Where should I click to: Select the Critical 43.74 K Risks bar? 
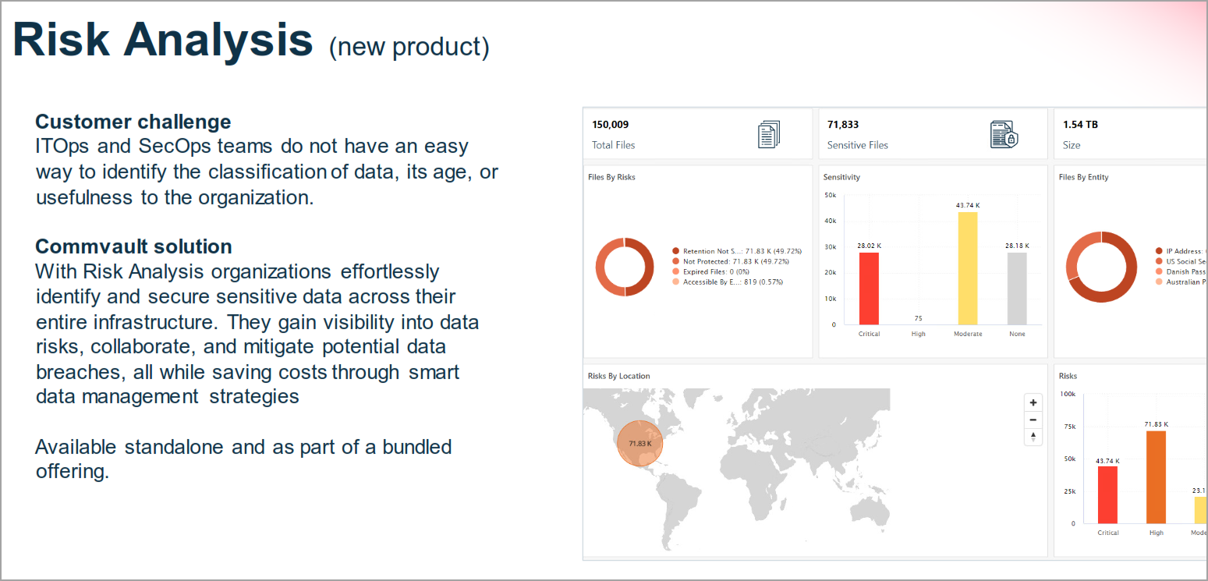pyautogui.click(x=1107, y=495)
